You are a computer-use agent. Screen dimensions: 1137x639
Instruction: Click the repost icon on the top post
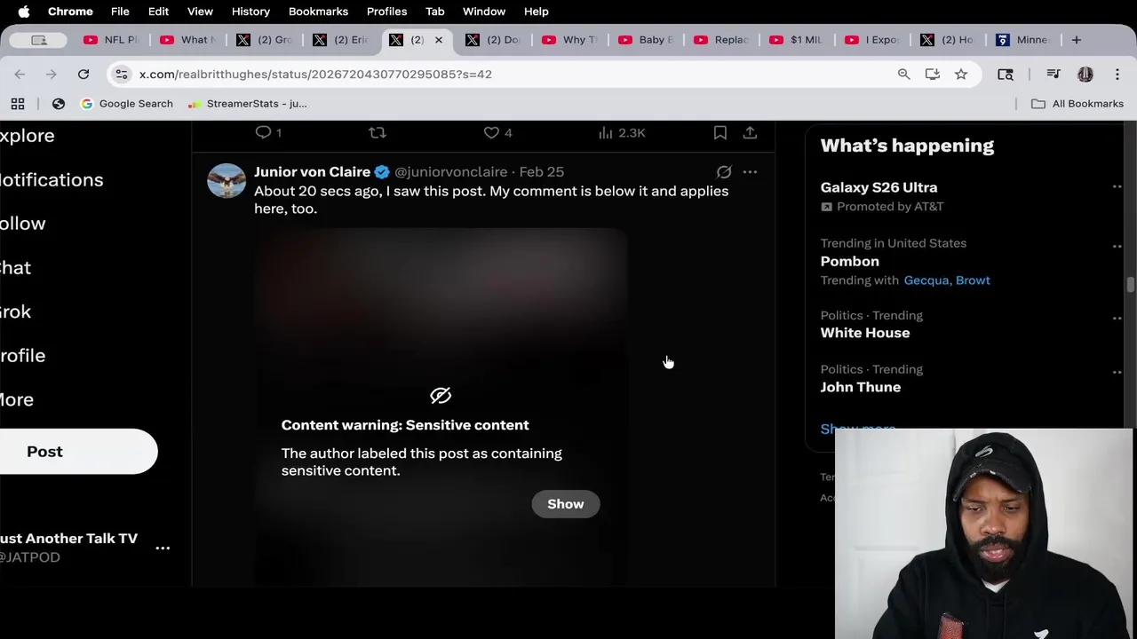378,132
